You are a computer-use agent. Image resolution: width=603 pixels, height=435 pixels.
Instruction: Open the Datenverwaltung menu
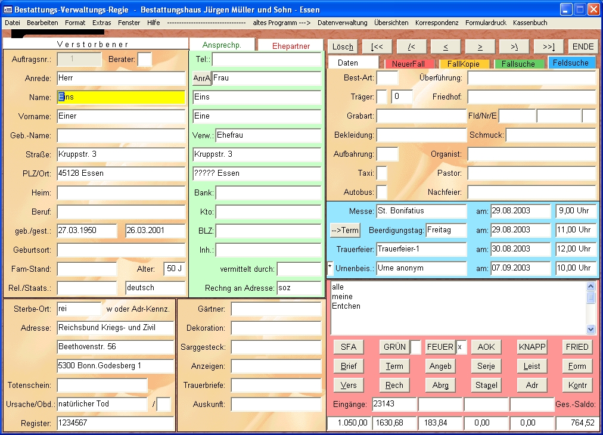click(x=342, y=23)
